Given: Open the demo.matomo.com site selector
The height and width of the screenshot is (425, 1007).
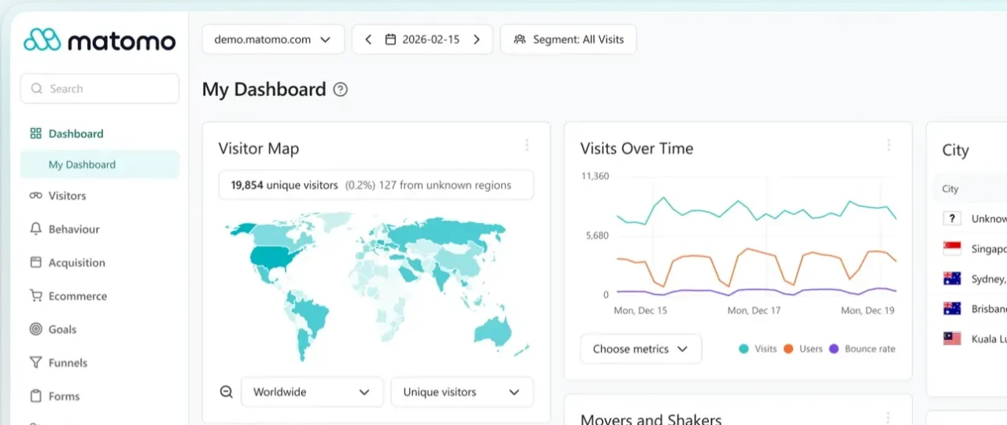Looking at the screenshot, I should 273,39.
